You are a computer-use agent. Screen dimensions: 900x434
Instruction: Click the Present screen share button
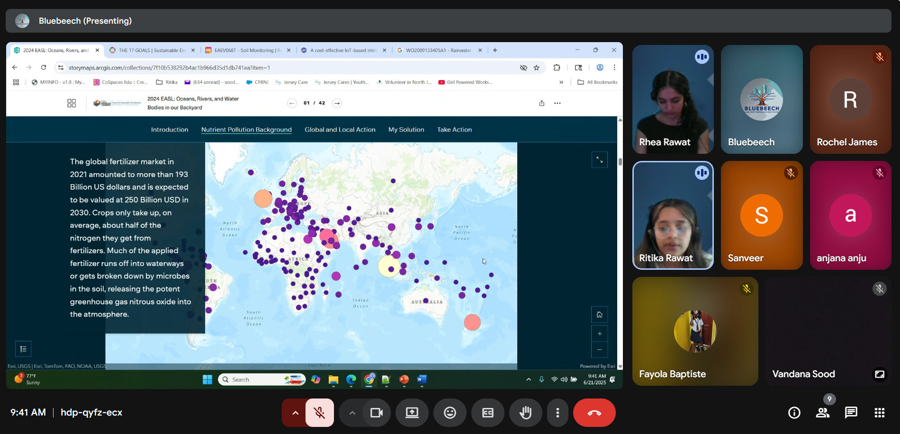412,413
